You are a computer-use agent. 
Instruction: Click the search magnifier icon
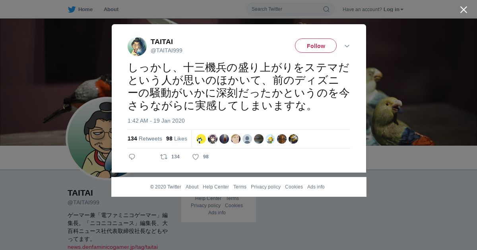click(326, 9)
